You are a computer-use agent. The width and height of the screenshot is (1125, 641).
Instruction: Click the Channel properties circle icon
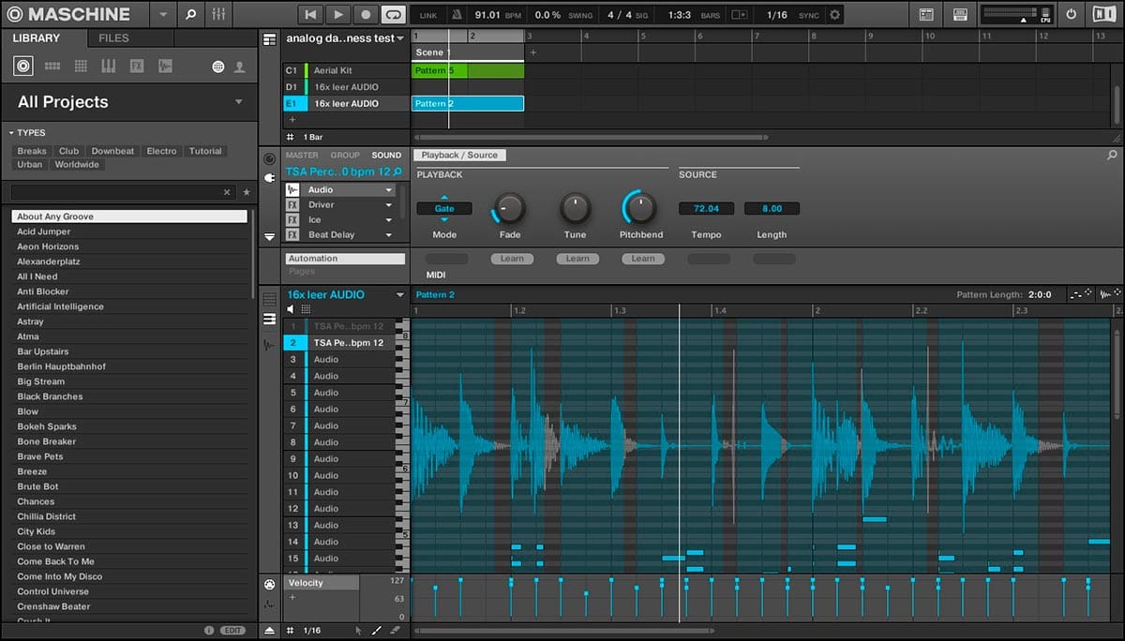270,159
